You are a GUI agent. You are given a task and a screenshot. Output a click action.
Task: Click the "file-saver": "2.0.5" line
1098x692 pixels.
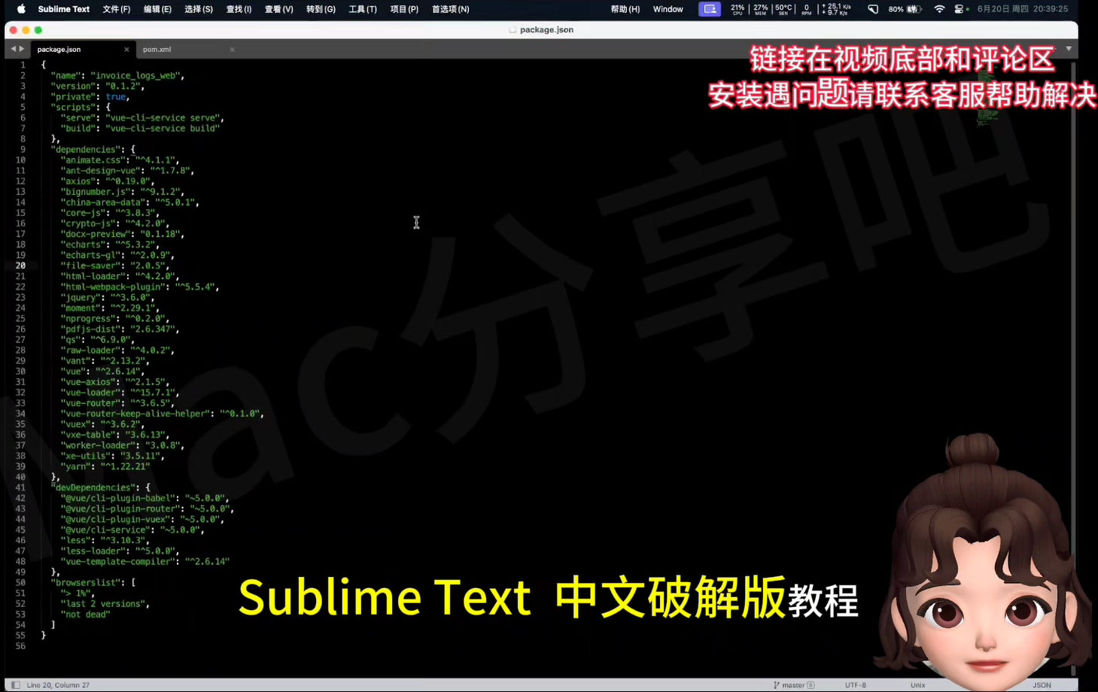click(x=115, y=266)
